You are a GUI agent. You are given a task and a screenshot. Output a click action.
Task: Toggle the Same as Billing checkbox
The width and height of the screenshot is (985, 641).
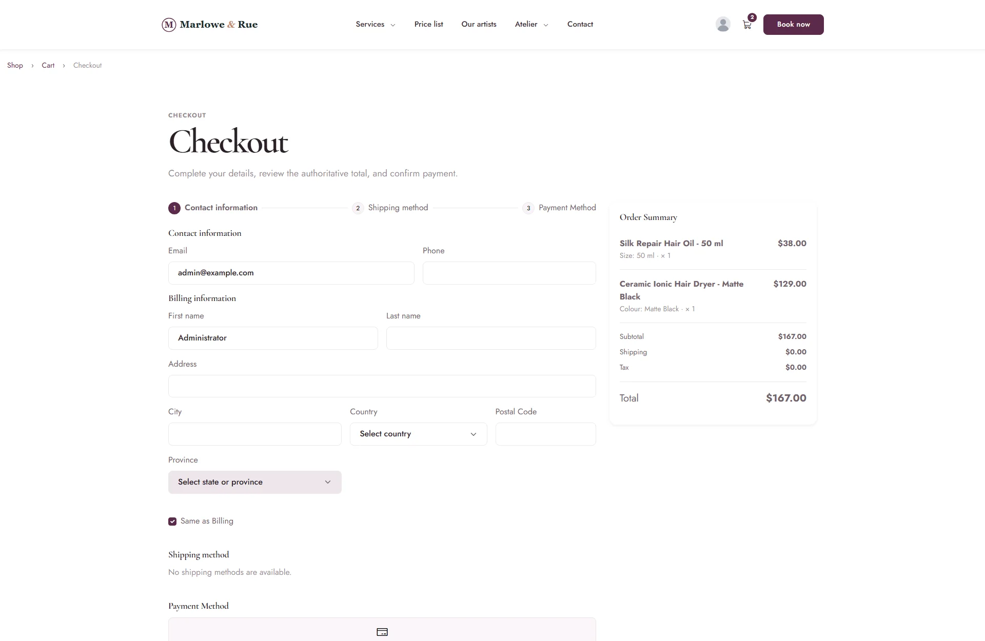pos(172,522)
